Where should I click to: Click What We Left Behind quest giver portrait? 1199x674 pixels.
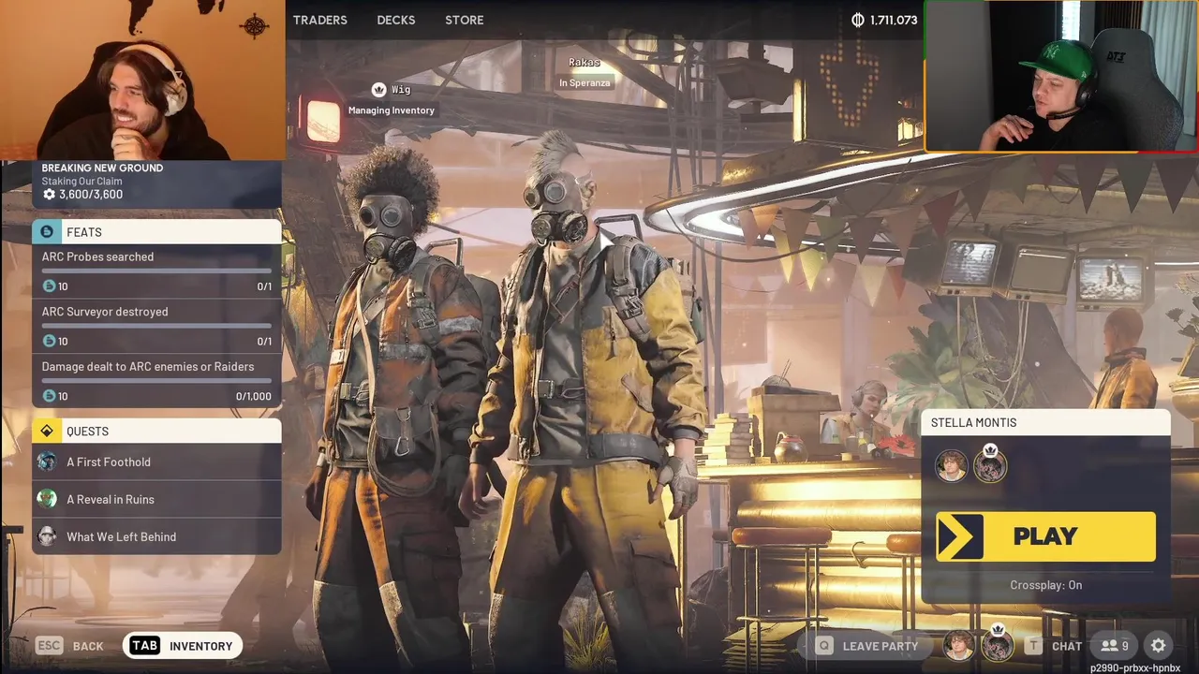(47, 536)
